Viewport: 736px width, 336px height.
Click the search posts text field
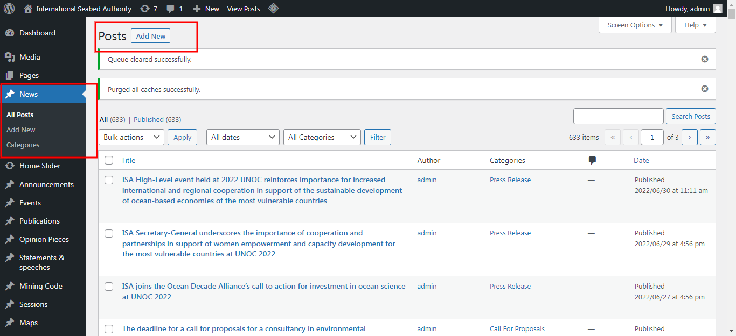click(x=618, y=116)
